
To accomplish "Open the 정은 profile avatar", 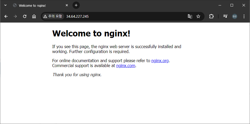I will [234, 16].
